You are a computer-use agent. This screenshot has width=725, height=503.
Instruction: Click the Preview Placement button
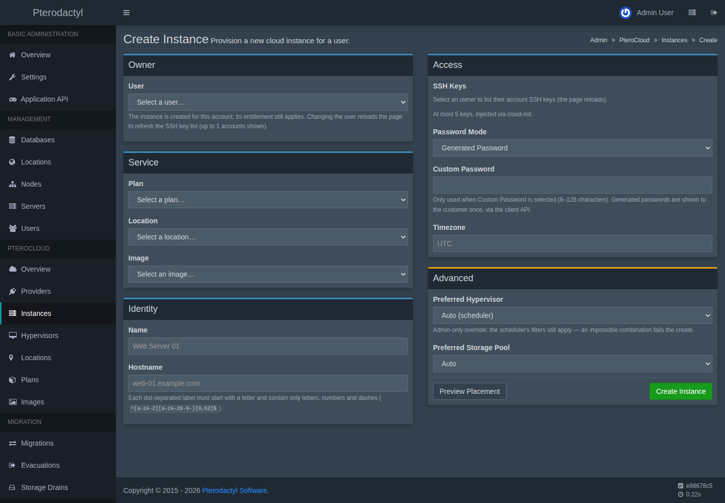pos(469,391)
